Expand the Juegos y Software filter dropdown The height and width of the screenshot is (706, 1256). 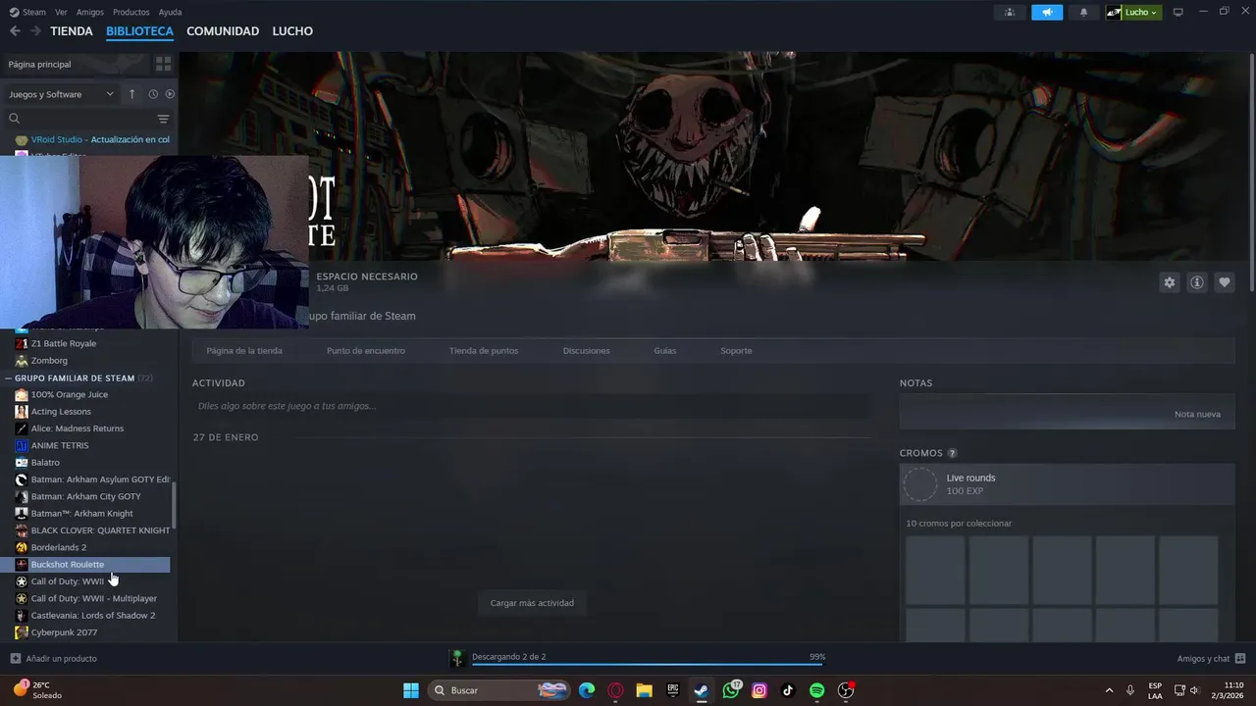61,94
